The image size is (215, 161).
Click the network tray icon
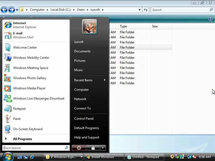click(189, 157)
